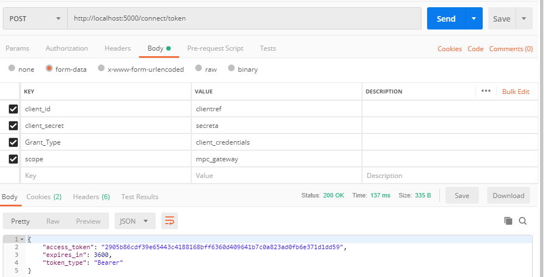Select the x-www-form-urlencoded radio option
The height and width of the screenshot is (277, 545).
[101, 69]
